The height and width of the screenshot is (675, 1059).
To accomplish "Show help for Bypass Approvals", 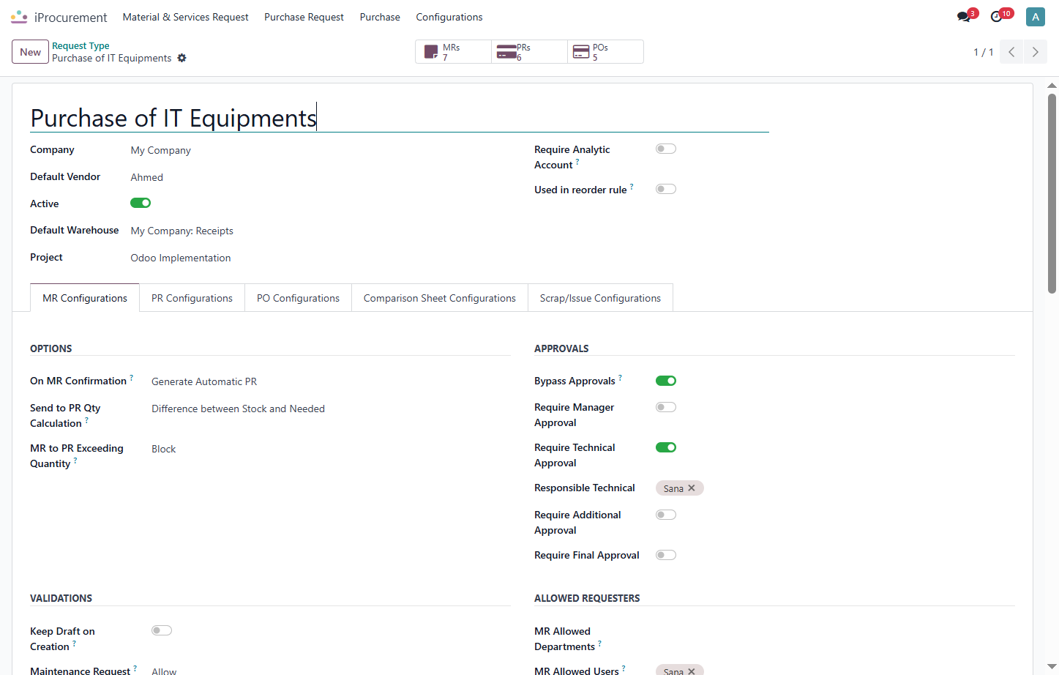I will point(620,378).
